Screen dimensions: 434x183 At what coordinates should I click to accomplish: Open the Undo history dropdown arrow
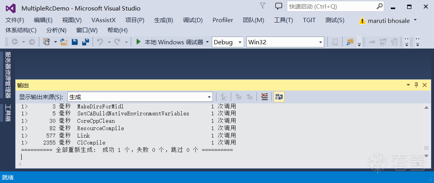click(x=109, y=42)
